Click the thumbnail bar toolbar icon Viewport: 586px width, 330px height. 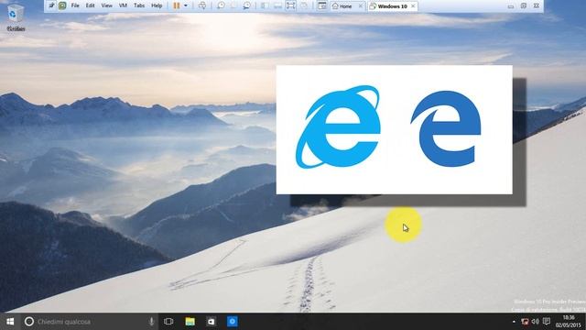coord(277,5)
